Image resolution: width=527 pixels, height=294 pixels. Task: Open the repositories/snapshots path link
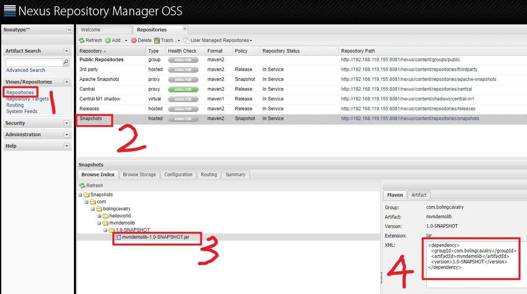pos(410,119)
